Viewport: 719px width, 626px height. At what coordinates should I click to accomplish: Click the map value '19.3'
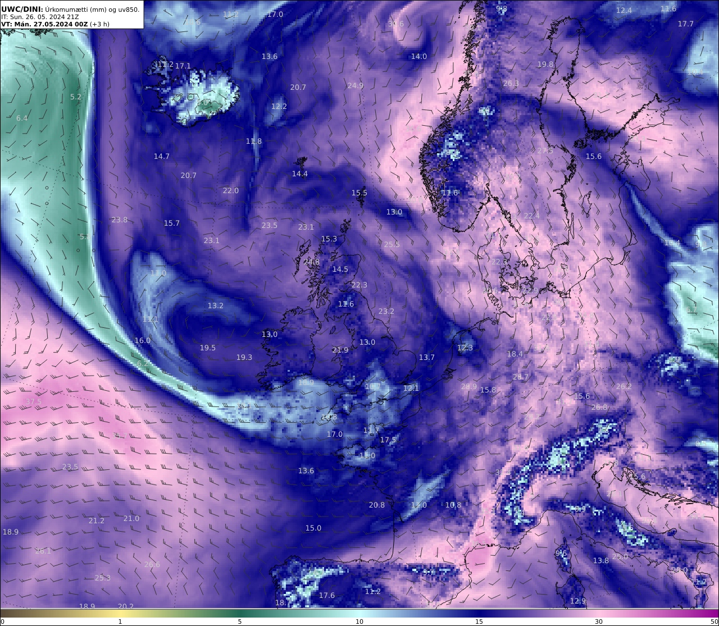[244, 357]
